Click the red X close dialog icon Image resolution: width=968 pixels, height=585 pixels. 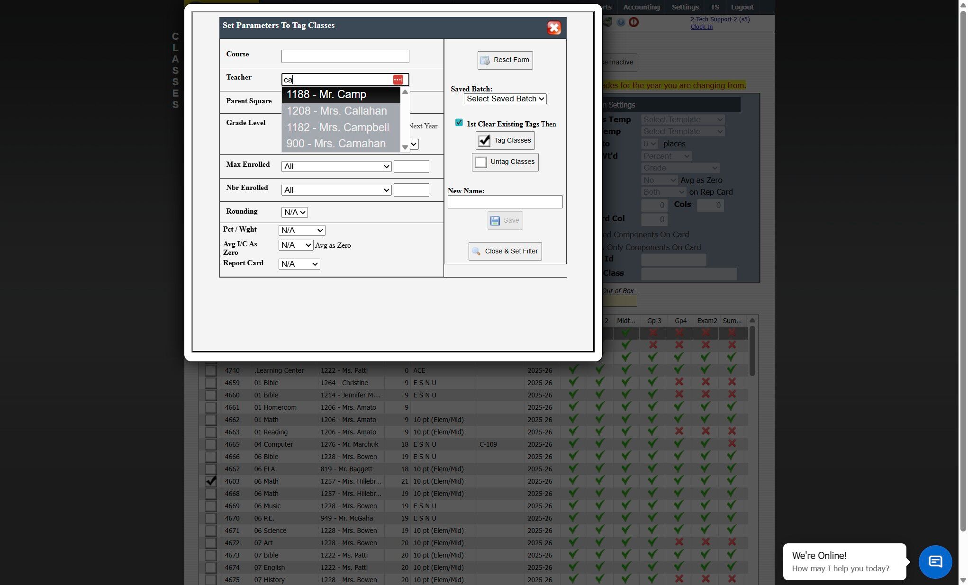click(553, 28)
